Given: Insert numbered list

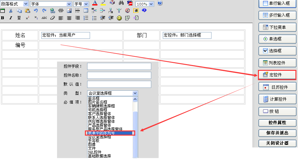Looking at the screenshot, I should point(86,18).
